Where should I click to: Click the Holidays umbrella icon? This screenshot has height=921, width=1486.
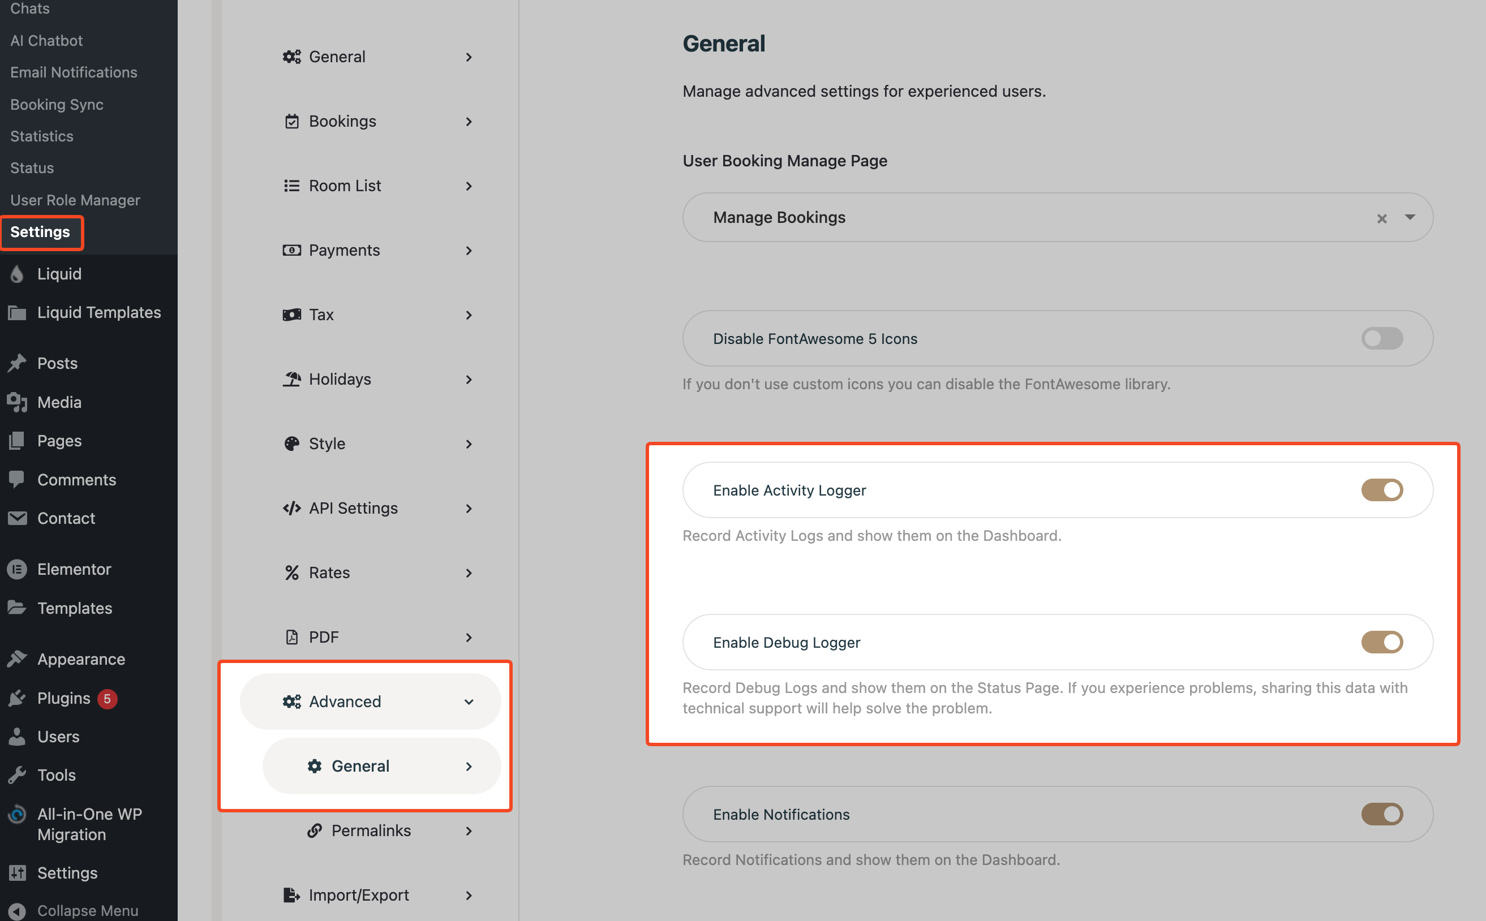pyautogui.click(x=292, y=379)
